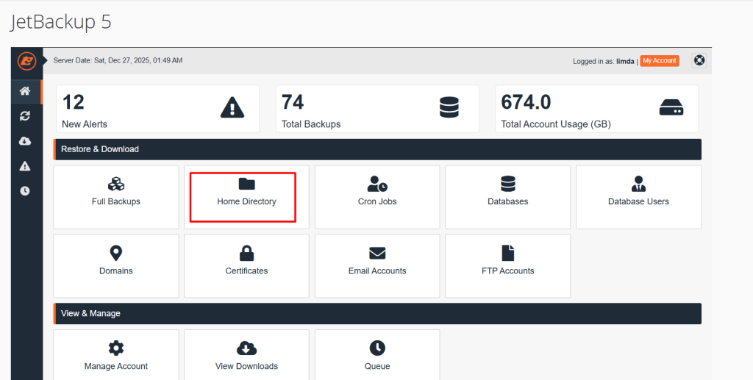Click the Server Date text

[x=118, y=60]
